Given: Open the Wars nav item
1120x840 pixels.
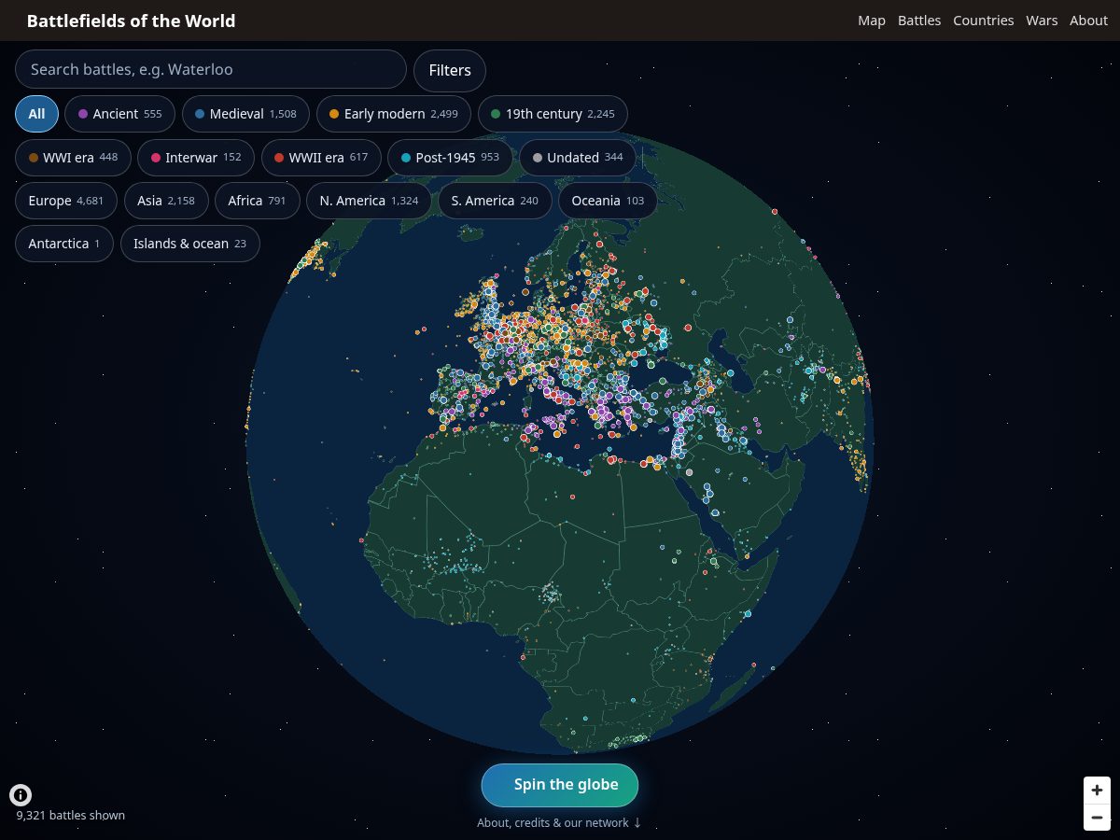Looking at the screenshot, I should tap(1042, 21).
